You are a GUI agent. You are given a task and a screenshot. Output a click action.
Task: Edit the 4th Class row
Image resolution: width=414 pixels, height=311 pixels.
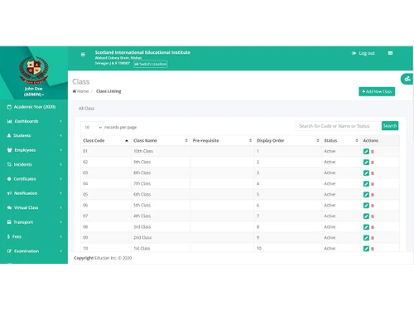(366, 216)
